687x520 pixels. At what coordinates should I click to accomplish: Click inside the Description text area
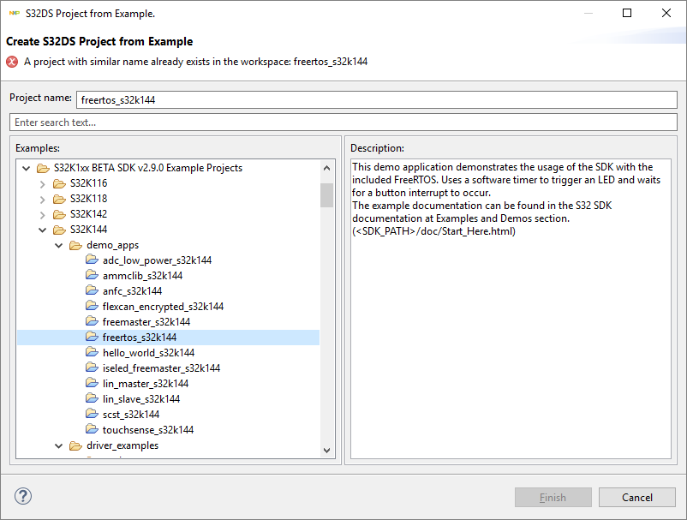(x=511, y=309)
